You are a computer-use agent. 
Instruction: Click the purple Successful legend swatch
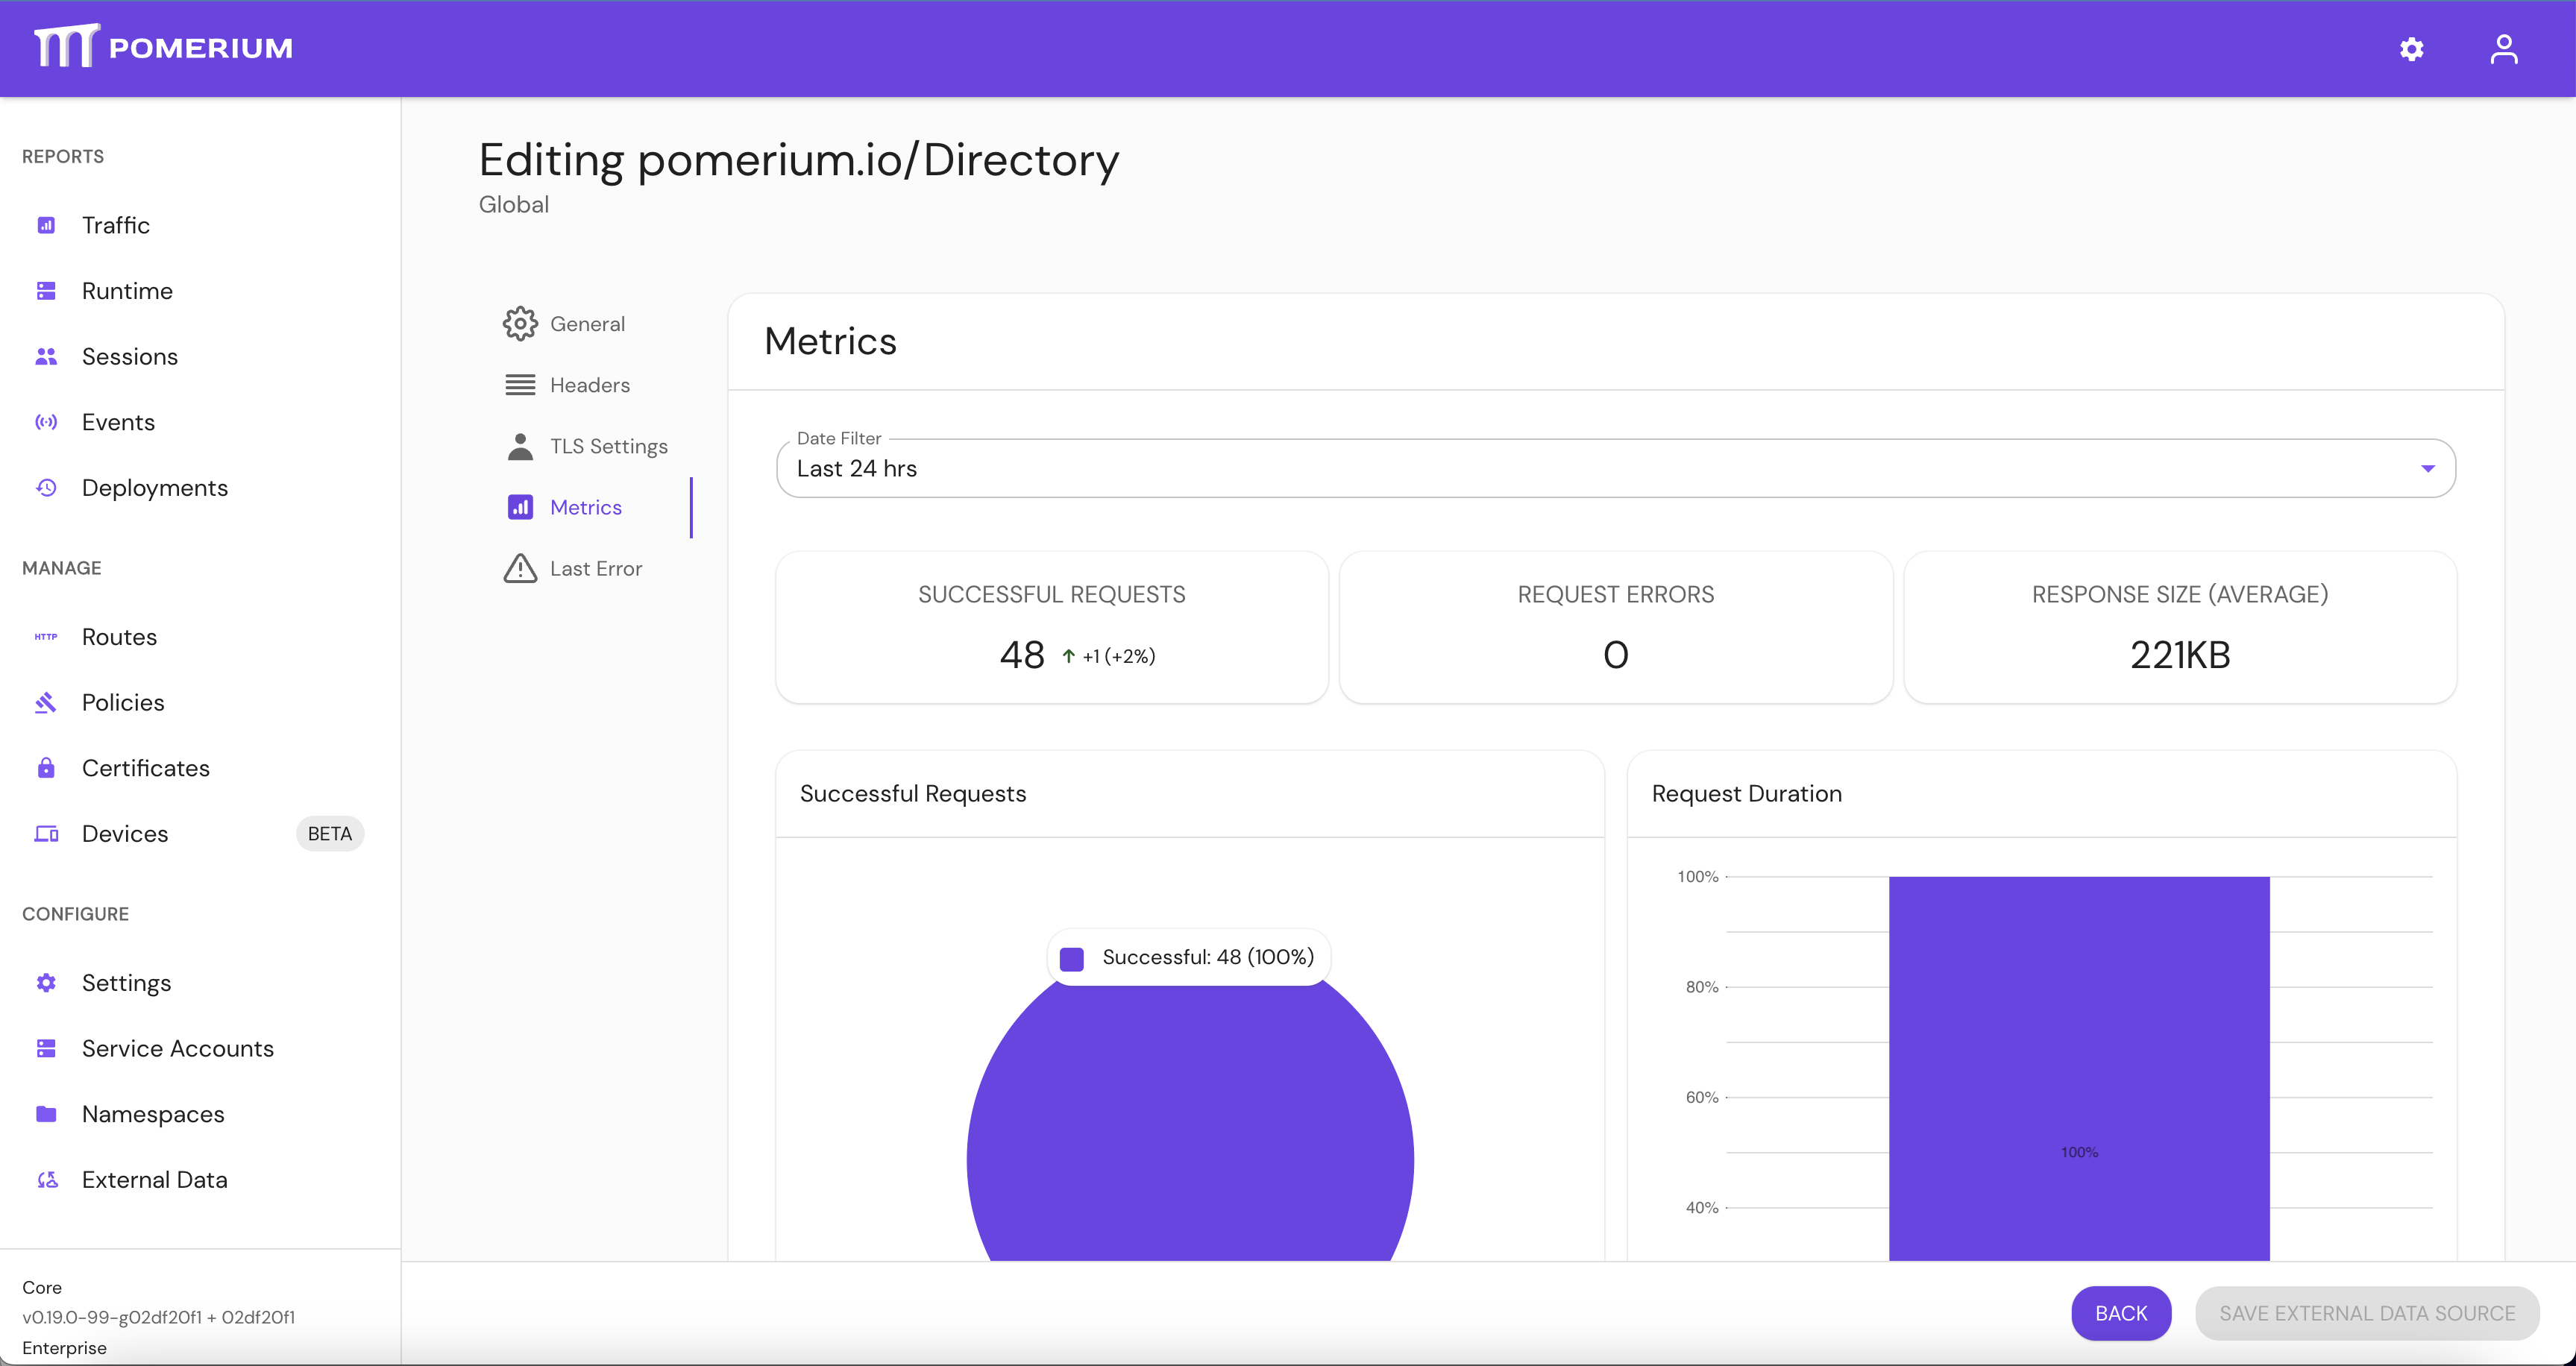click(x=1071, y=958)
